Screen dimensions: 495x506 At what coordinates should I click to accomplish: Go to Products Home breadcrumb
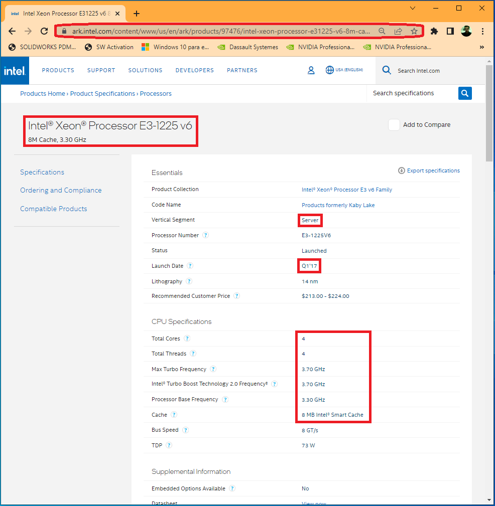coord(43,94)
